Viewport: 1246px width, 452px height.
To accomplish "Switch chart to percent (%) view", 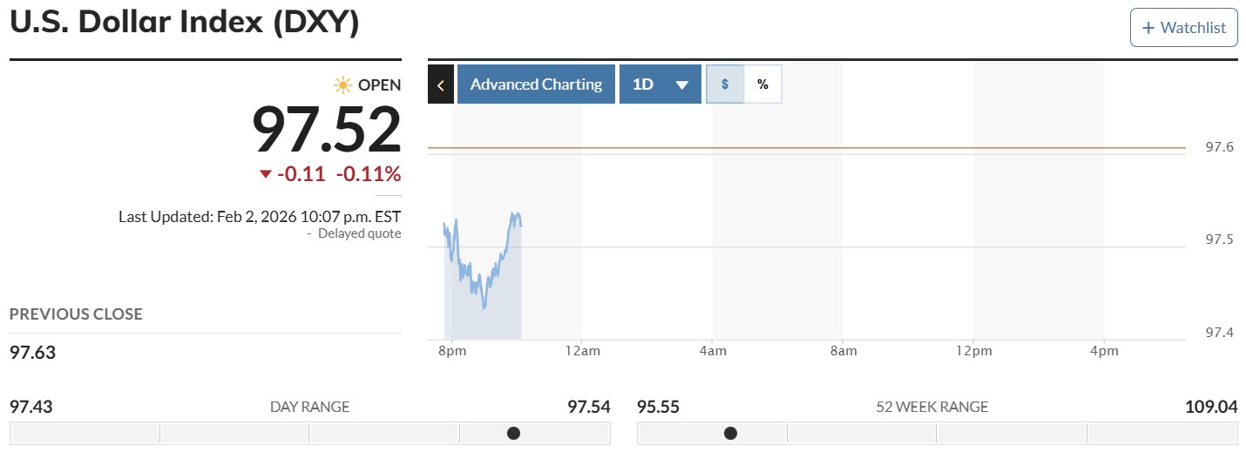I will [x=762, y=84].
